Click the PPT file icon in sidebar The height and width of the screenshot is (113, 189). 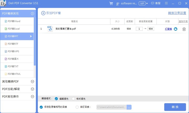point(6,36)
